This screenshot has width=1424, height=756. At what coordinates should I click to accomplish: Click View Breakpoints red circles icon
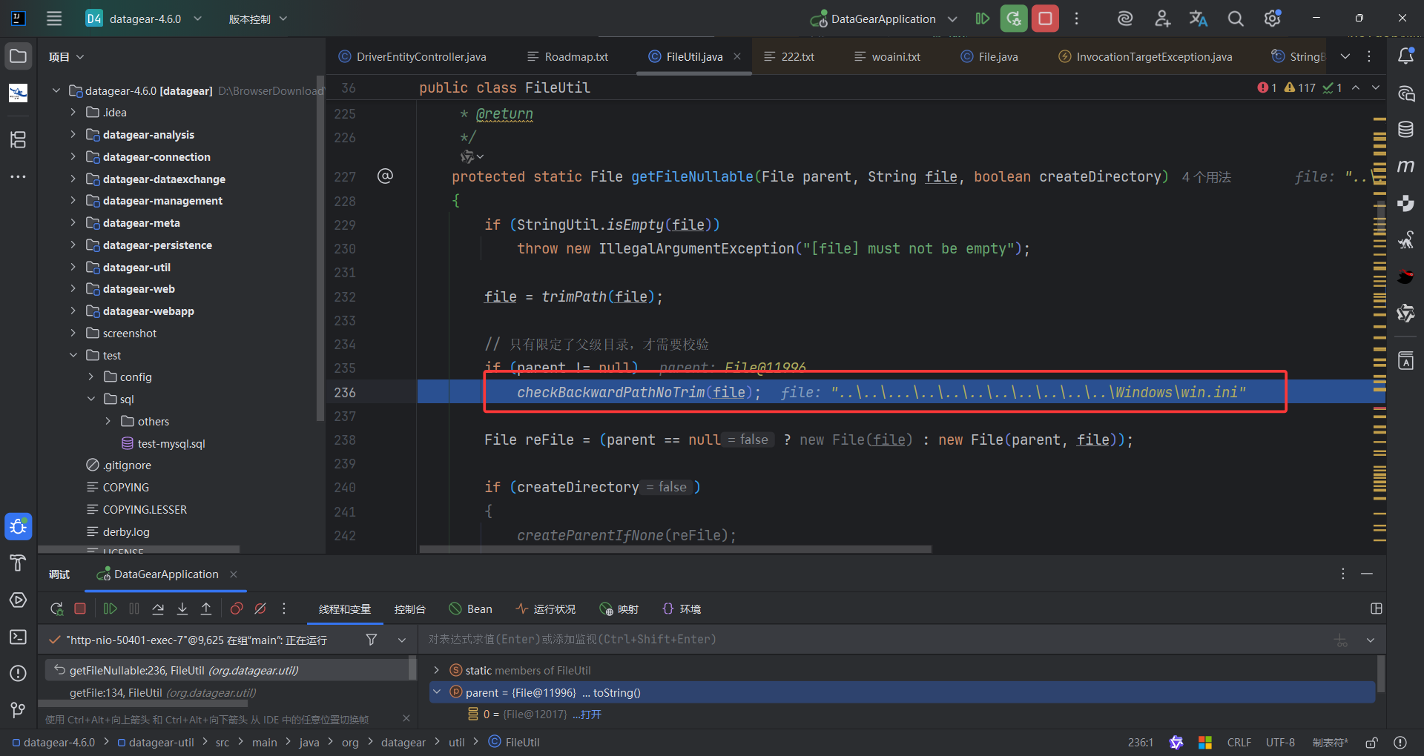click(x=237, y=609)
